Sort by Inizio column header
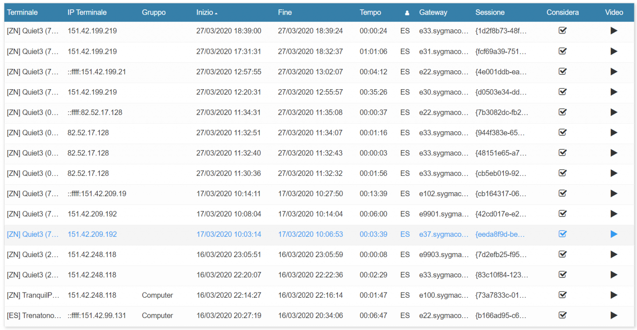The height and width of the screenshot is (330, 637). click(205, 13)
